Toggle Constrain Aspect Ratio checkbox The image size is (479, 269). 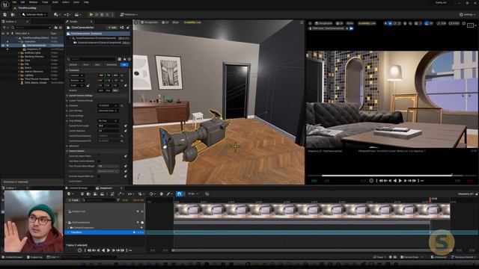(99, 156)
